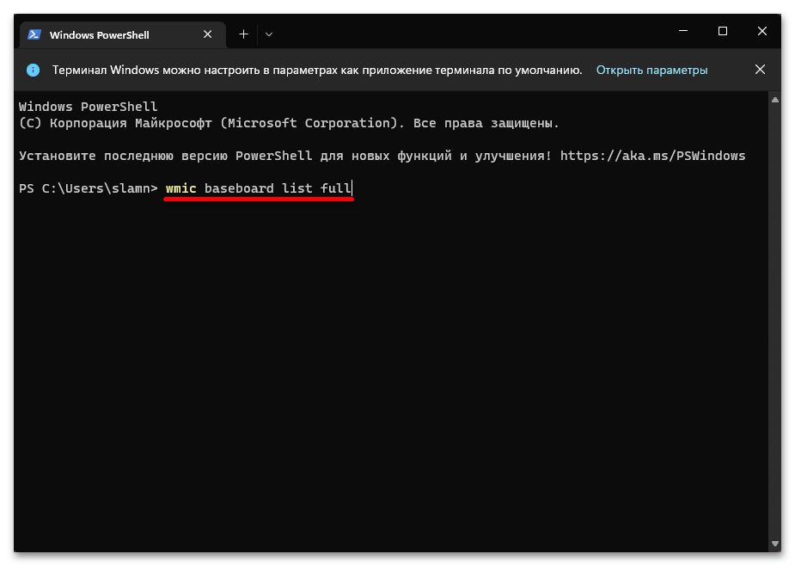Click the scrollbar up arrow

[x=774, y=100]
